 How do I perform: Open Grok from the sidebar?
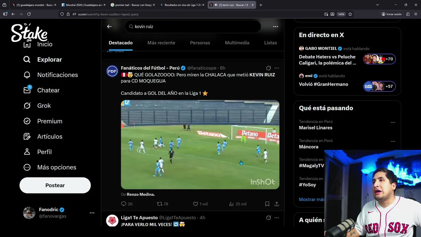[x=37, y=106]
